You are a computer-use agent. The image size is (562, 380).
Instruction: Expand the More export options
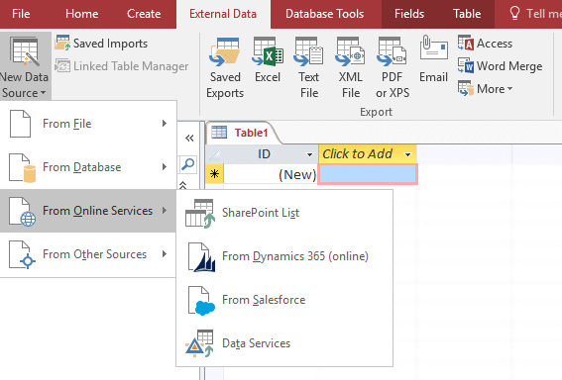pos(485,88)
